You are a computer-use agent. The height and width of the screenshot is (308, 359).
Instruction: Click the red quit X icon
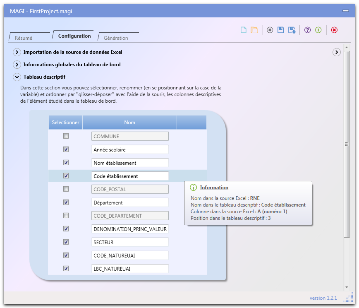coord(334,30)
